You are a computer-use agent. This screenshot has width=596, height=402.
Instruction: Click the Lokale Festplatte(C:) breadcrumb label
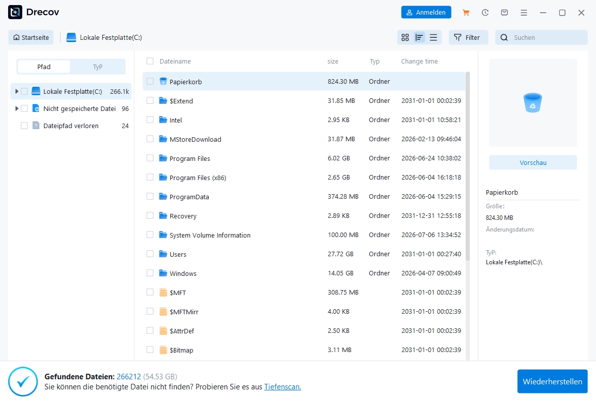coord(111,37)
